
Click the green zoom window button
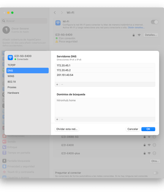pos(12,13)
